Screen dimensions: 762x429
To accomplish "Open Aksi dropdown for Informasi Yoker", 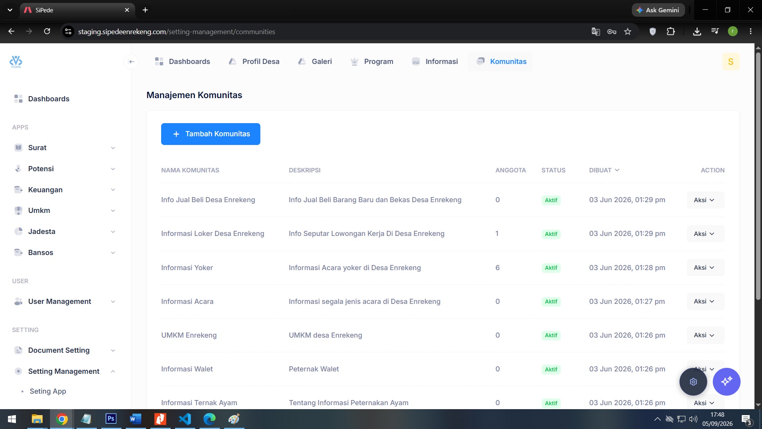I will tap(705, 268).
